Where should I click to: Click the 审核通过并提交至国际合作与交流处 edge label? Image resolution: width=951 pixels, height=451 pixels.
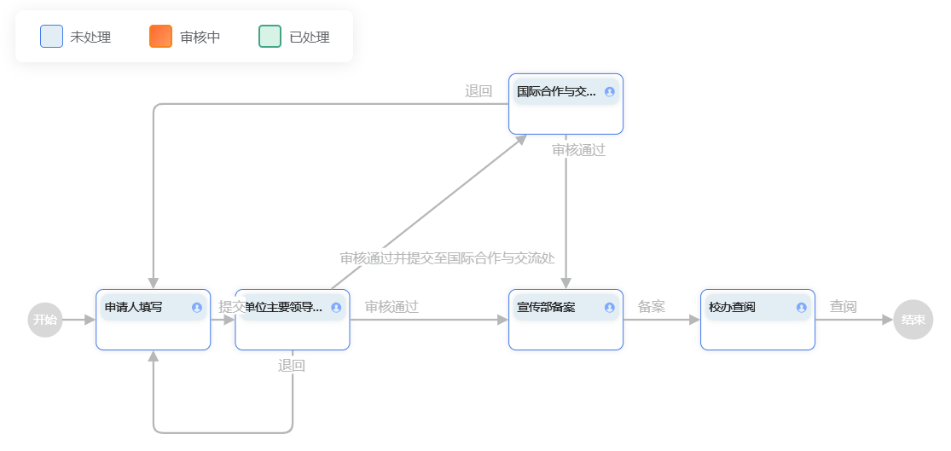(448, 258)
